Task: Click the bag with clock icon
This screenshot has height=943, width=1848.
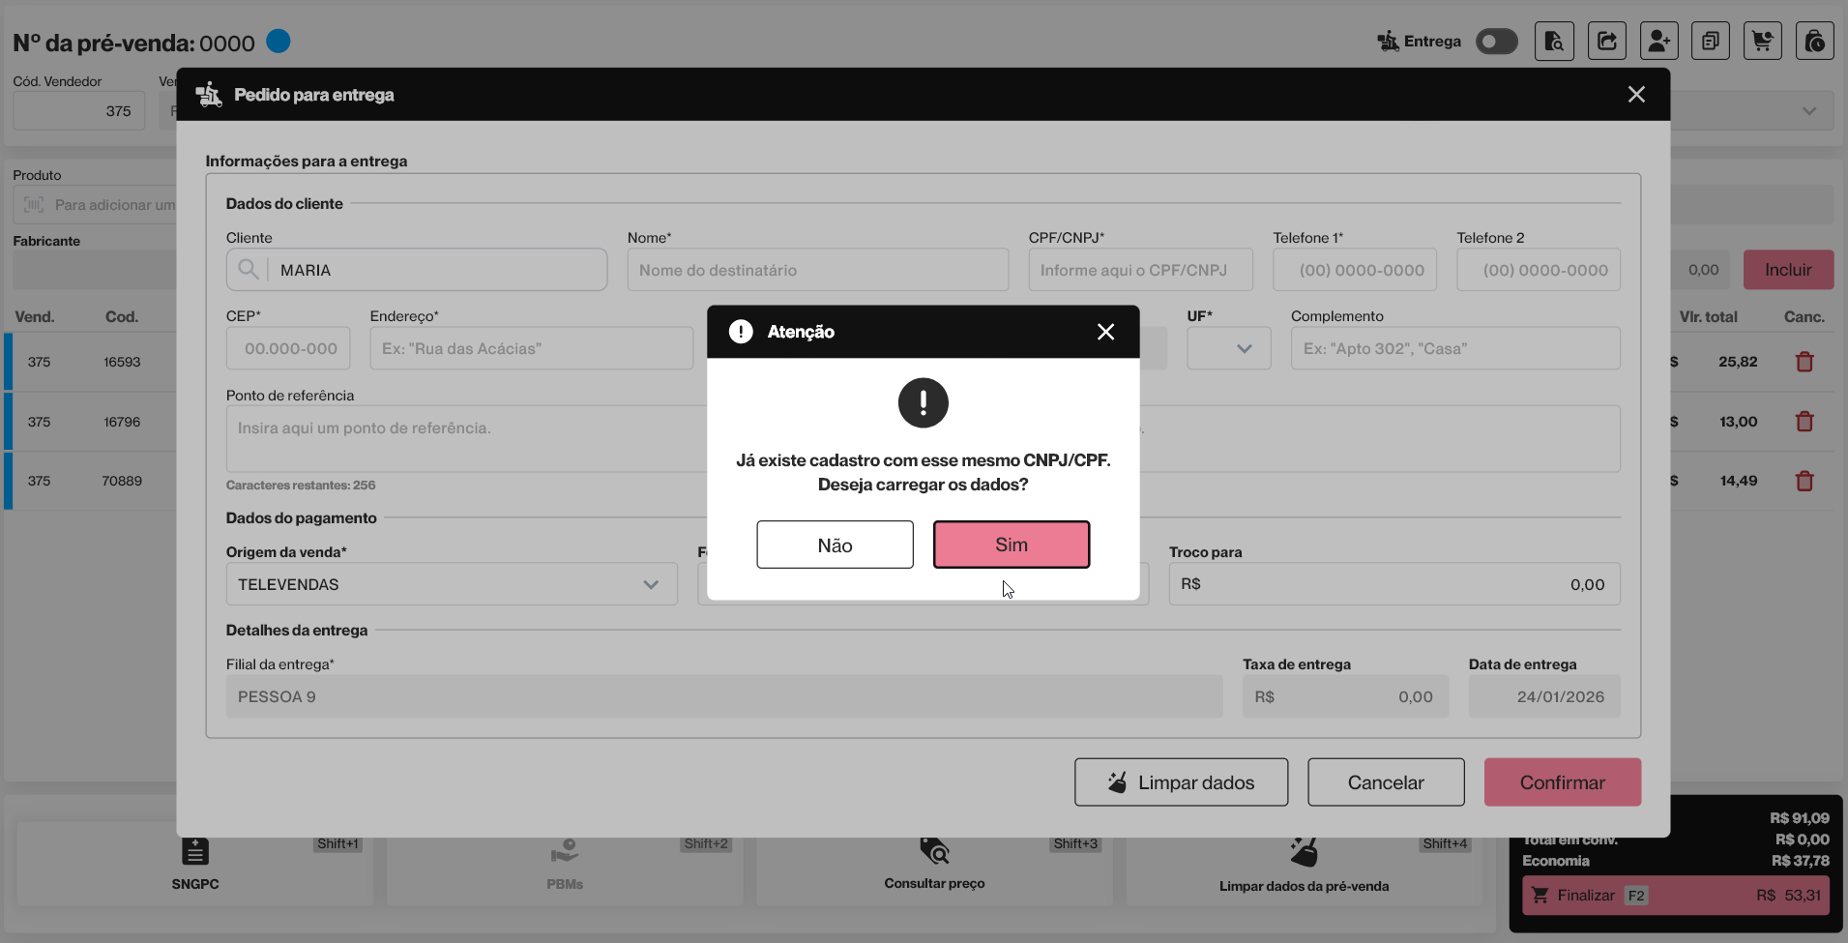Action: tap(1815, 42)
